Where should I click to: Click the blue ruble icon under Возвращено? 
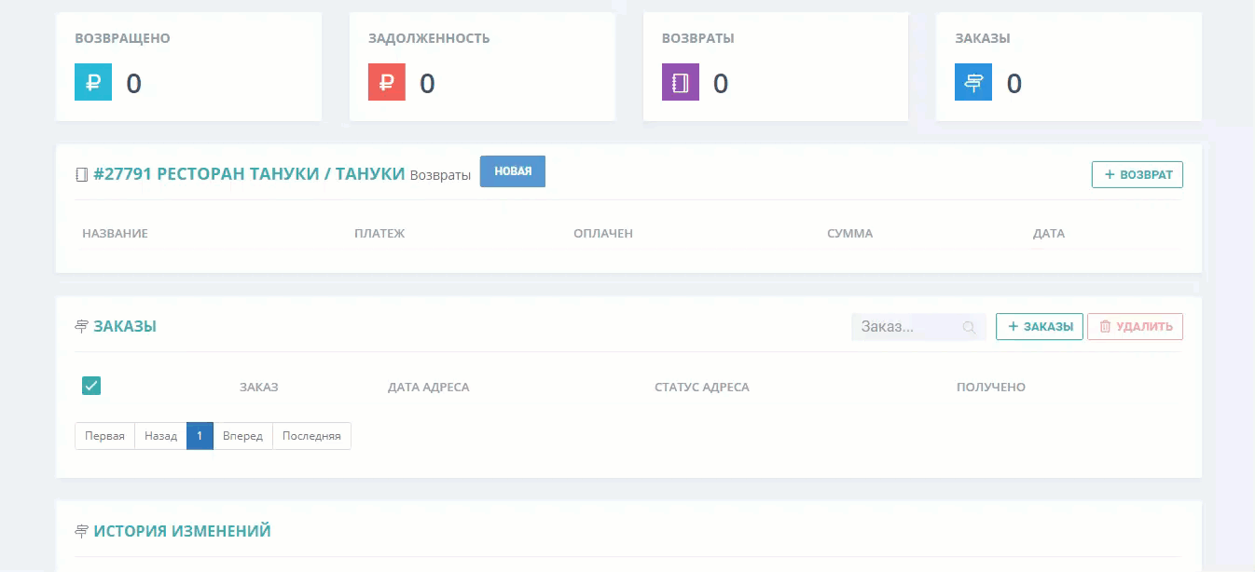(x=93, y=82)
